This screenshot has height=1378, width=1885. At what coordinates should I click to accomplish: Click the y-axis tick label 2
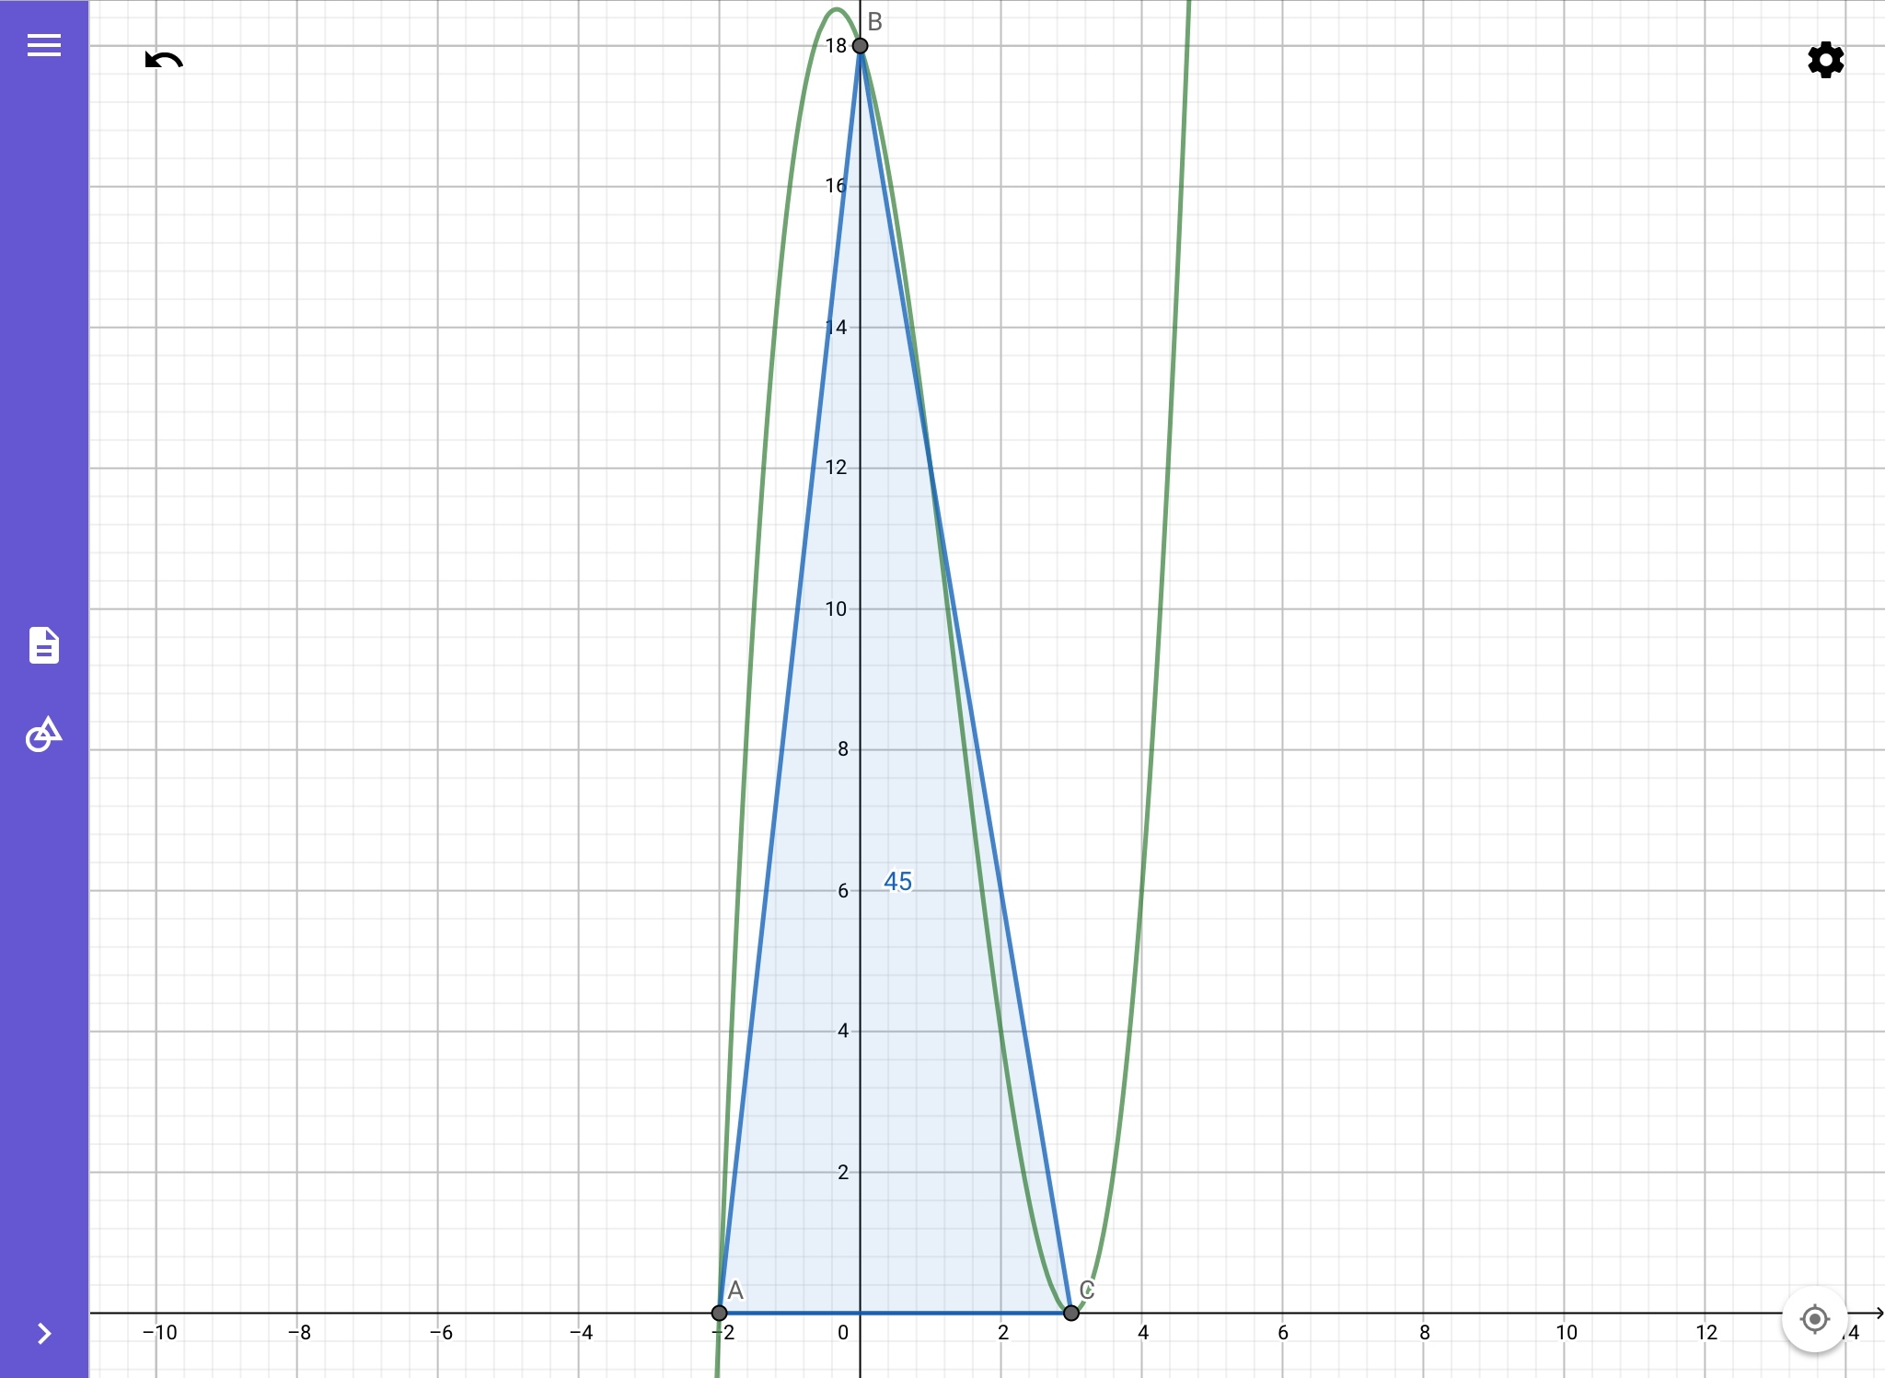coord(843,1173)
